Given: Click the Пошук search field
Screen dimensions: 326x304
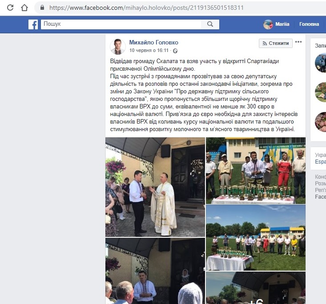Looking at the screenshot, I should click(121, 24).
